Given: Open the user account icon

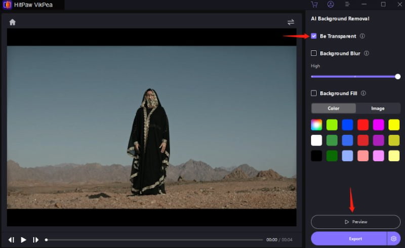Looking at the screenshot, I should (331, 5).
